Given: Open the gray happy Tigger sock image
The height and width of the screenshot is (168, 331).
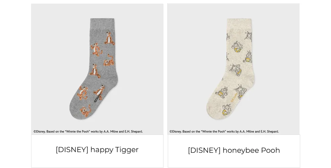Looking at the screenshot, I should tap(97, 69).
